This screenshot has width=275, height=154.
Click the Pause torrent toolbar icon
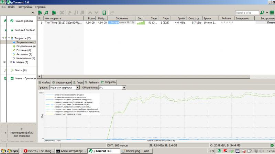(76, 13)
